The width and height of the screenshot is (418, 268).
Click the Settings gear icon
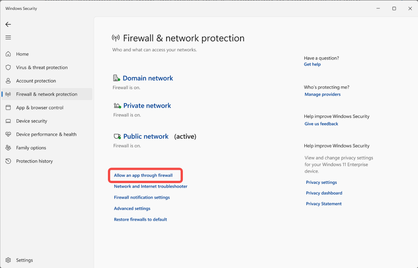(x=8, y=260)
